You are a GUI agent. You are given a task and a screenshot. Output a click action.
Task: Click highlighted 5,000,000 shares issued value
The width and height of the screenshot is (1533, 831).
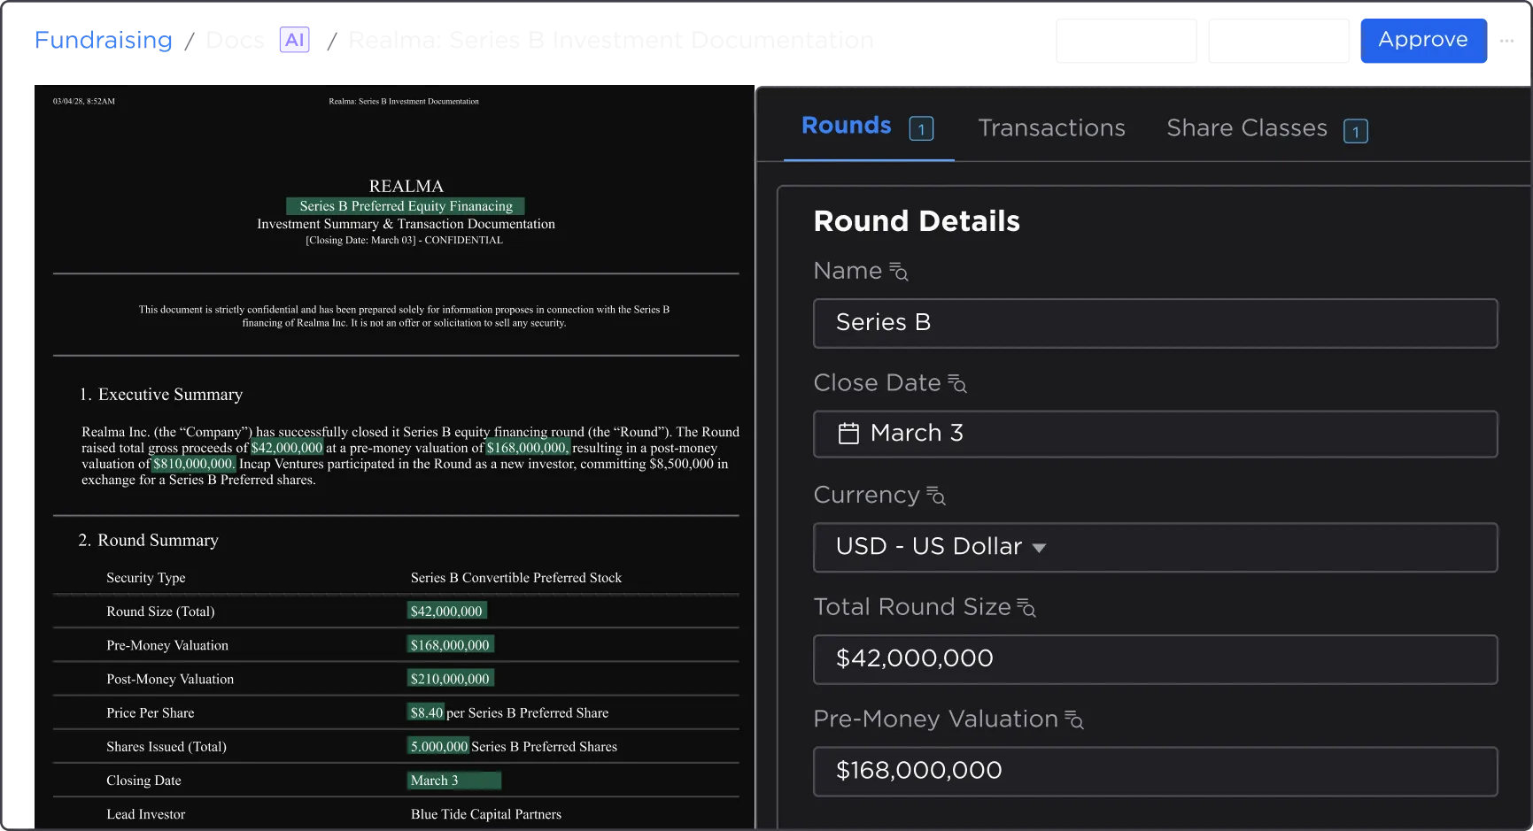pyautogui.click(x=438, y=746)
